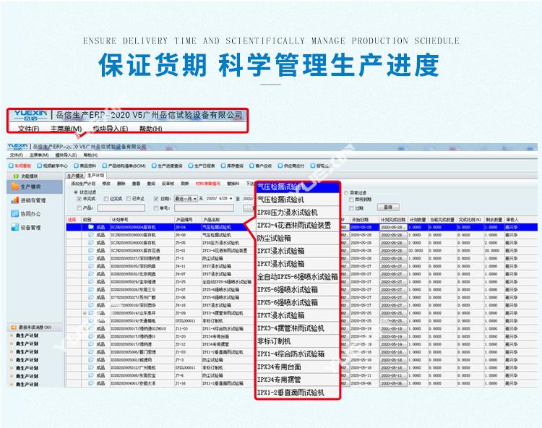Click the 替换料 toolbar button

(233, 184)
